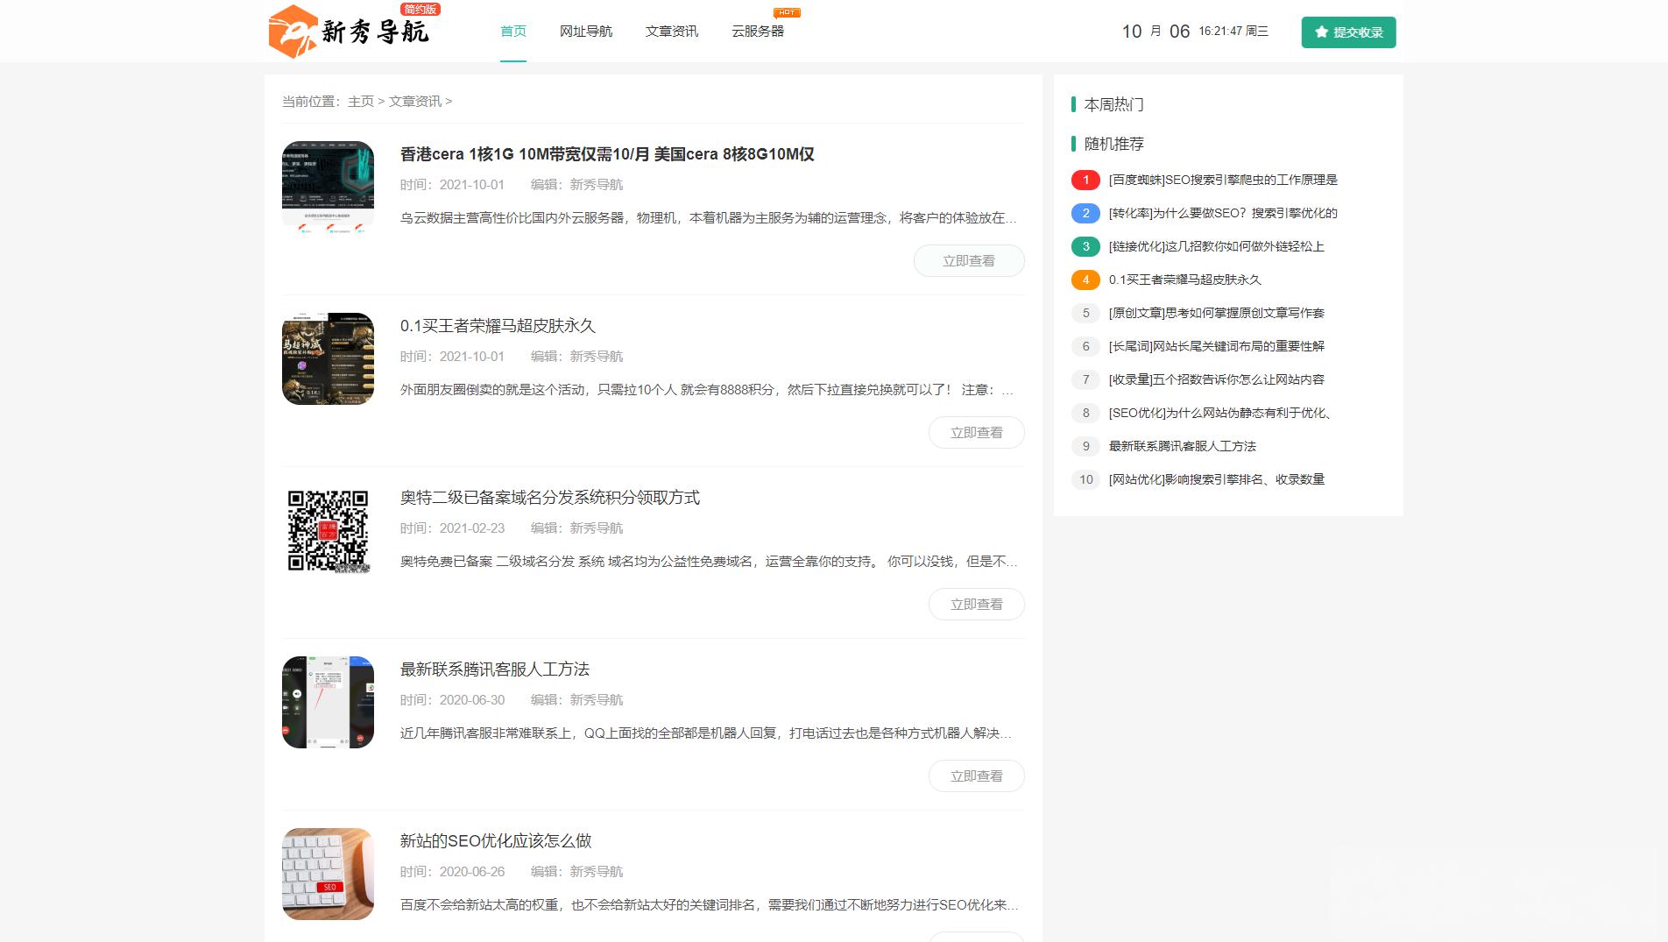Select the 本周热门 sidebar heading
This screenshot has height=942, width=1668.
click(x=1113, y=104)
